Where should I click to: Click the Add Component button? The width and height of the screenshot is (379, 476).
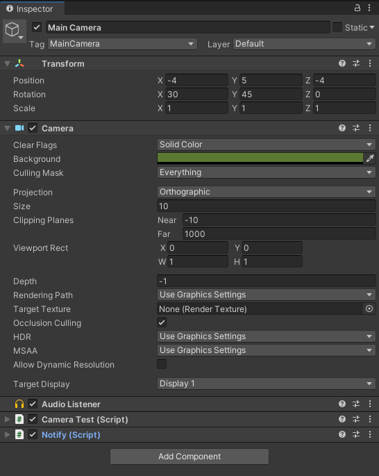[x=189, y=457]
